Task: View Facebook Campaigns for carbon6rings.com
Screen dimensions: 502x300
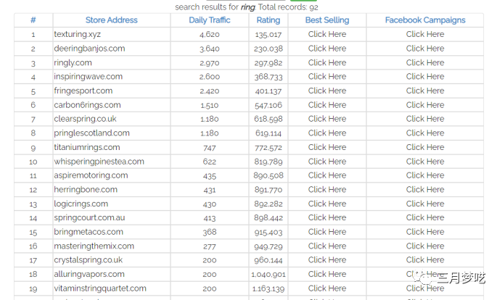Action: [425, 105]
